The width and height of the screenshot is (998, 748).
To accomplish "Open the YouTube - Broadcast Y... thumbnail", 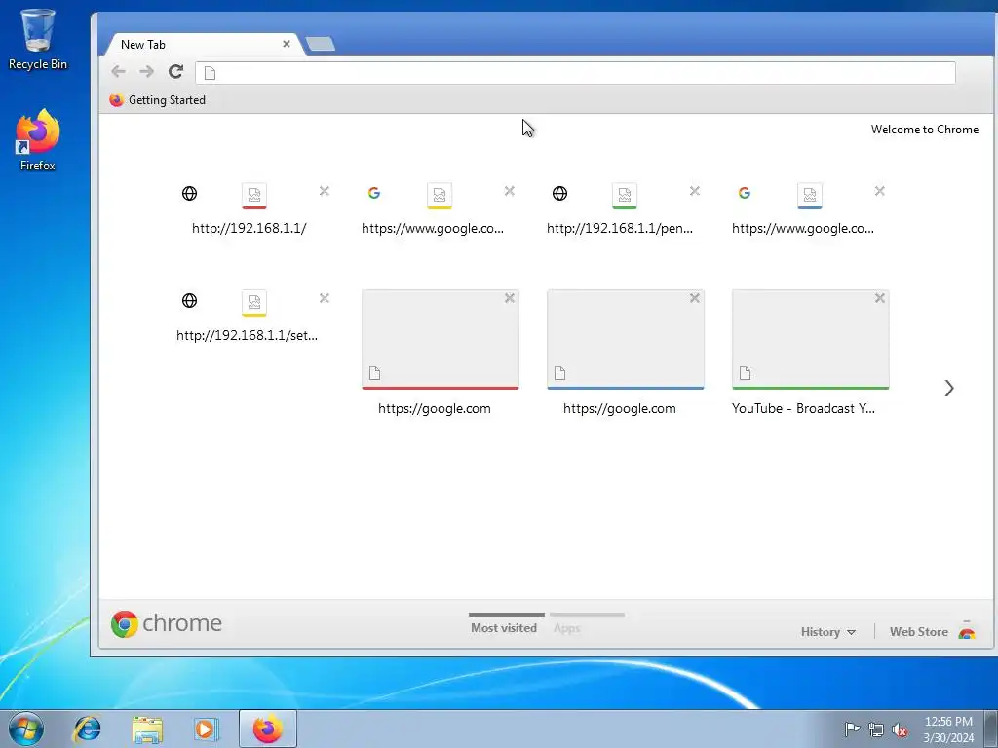I will click(x=810, y=339).
